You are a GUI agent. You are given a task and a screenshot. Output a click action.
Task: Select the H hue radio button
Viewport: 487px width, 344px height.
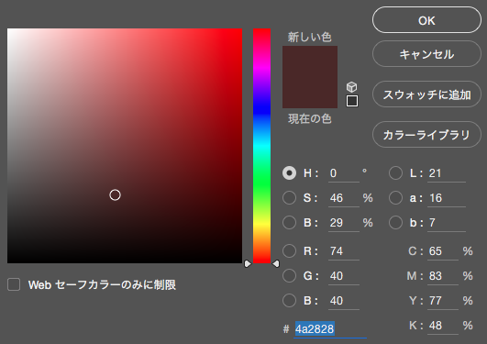pos(289,173)
